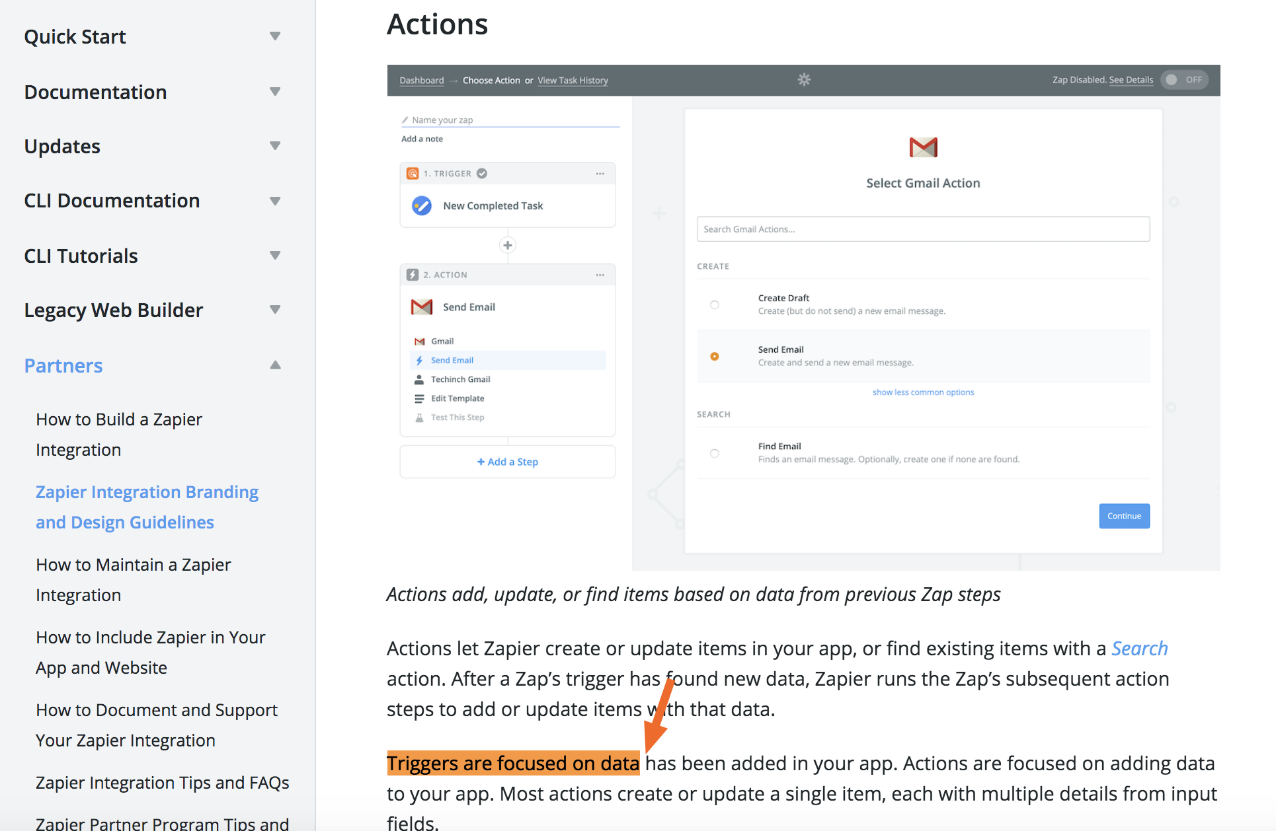Click the person icon next to Techinch Gmail
The width and height of the screenshot is (1276, 831).
pyautogui.click(x=419, y=379)
